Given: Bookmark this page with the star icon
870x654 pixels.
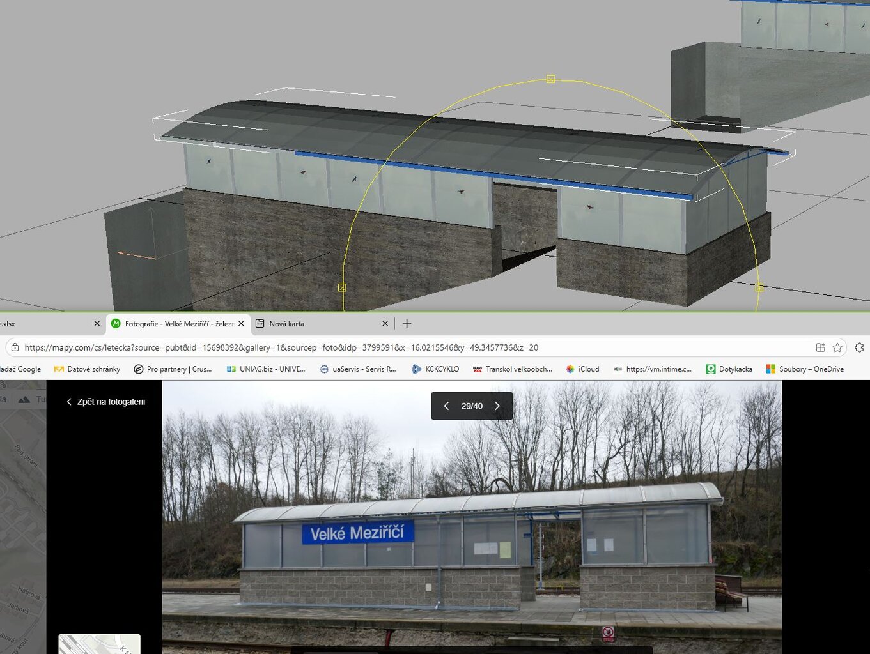Looking at the screenshot, I should [x=837, y=347].
